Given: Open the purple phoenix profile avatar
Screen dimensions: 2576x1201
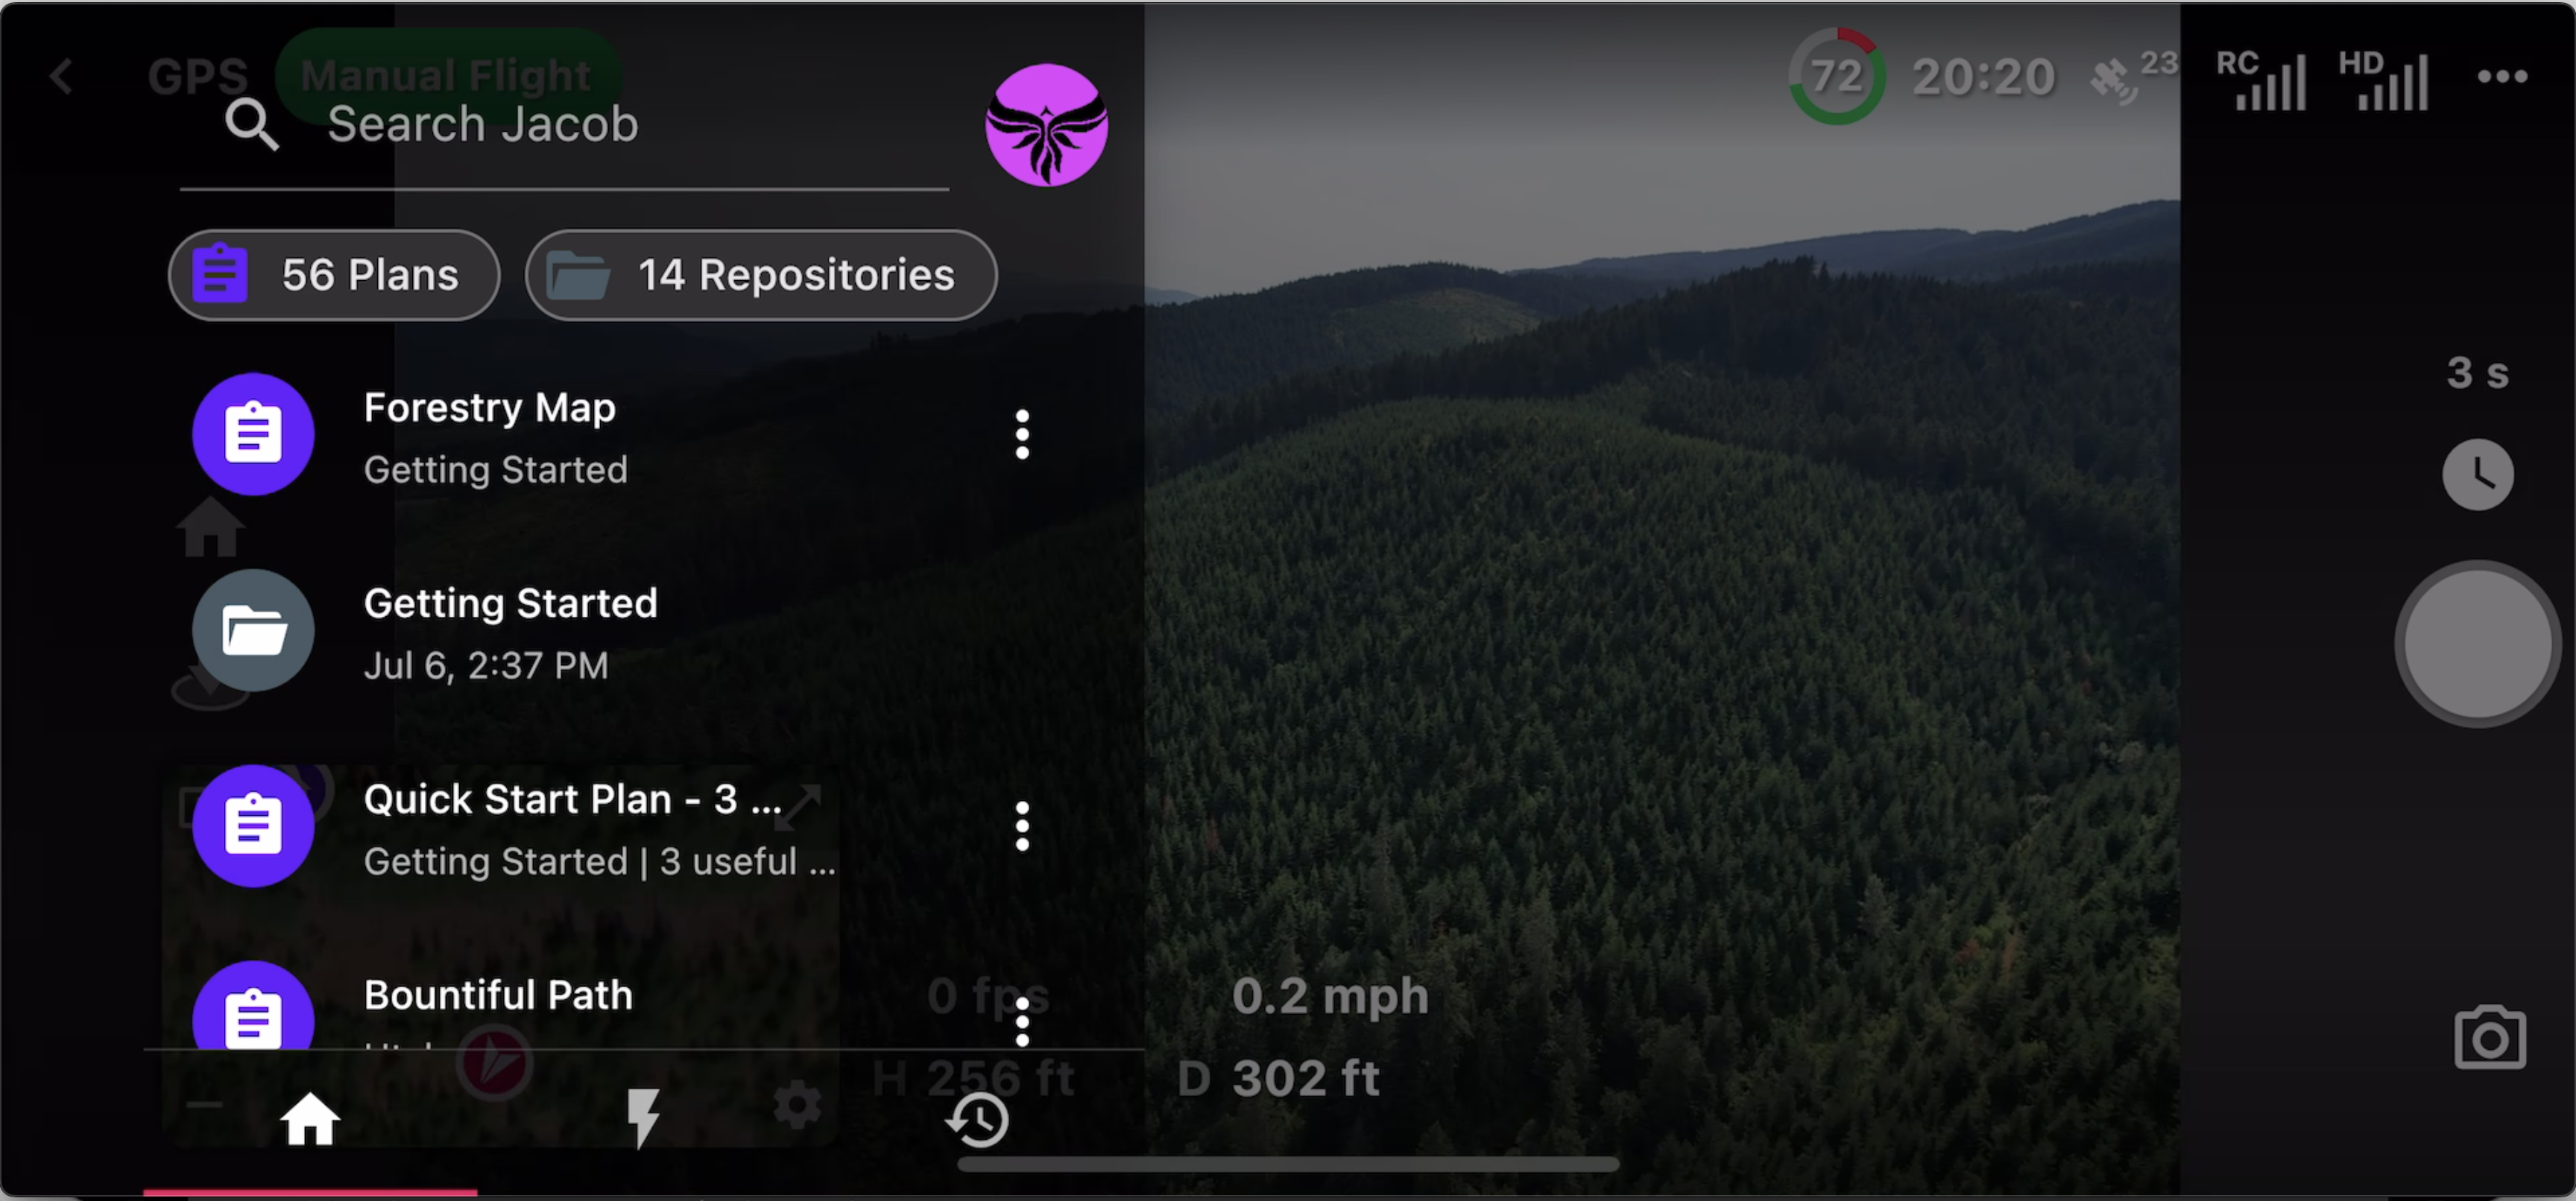Looking at the screenshot, I should coord(1046,125).
